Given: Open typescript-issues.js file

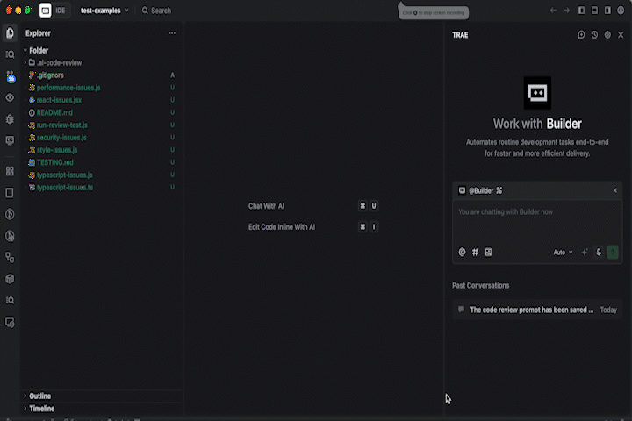Looking at the screenshot, I should 64,175.
